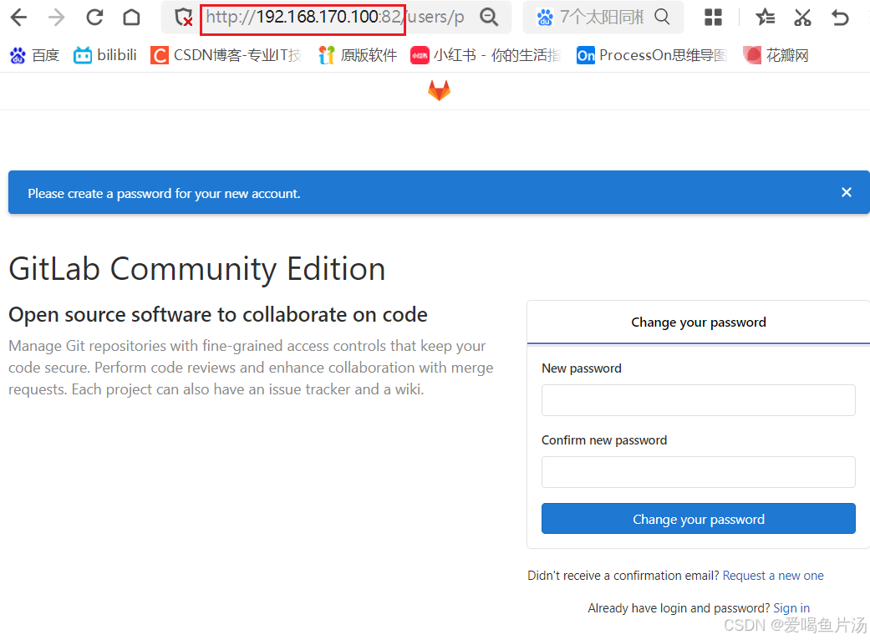Image resolution: width=870 pixels, height=640 pixels.
Task: Click the insecure site shield icon
Action: click(183, 18)
